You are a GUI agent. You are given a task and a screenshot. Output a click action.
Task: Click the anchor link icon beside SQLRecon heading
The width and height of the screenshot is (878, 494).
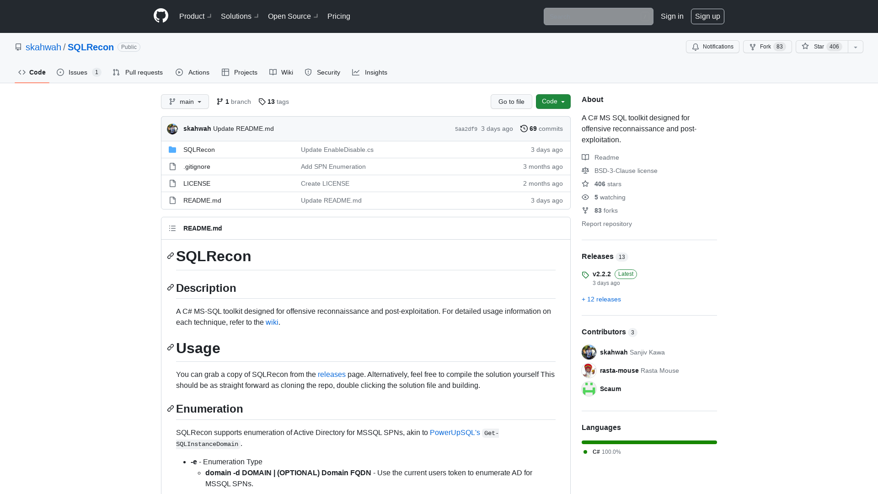(x=171, y=256)
